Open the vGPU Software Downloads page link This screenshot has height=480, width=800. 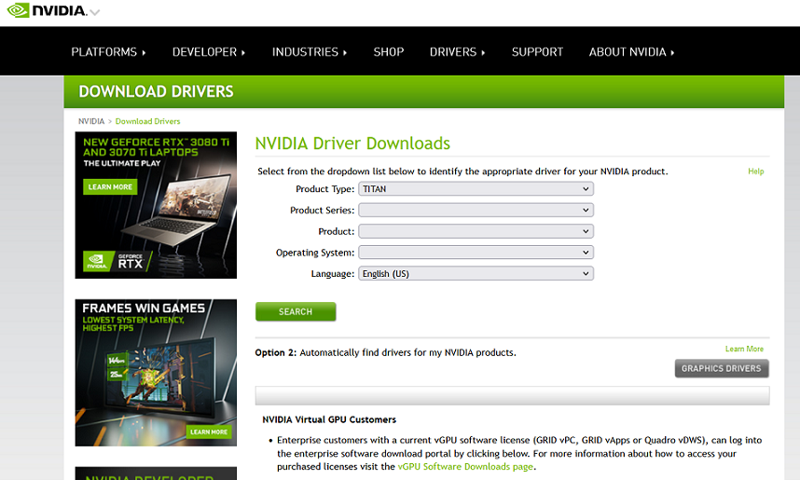coord(465,467)
